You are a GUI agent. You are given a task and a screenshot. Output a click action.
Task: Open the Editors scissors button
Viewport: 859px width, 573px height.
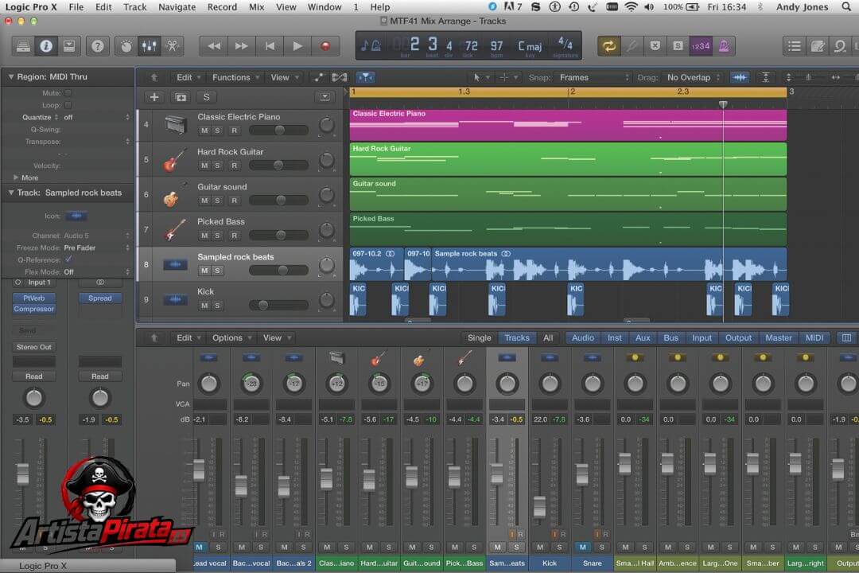[x=172, y=46]
